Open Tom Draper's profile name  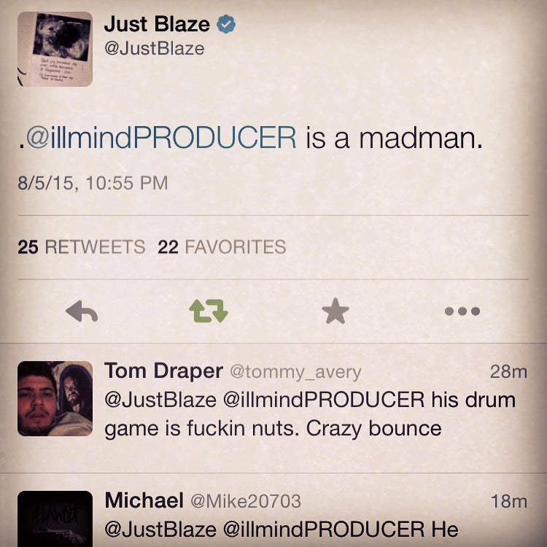163,371
